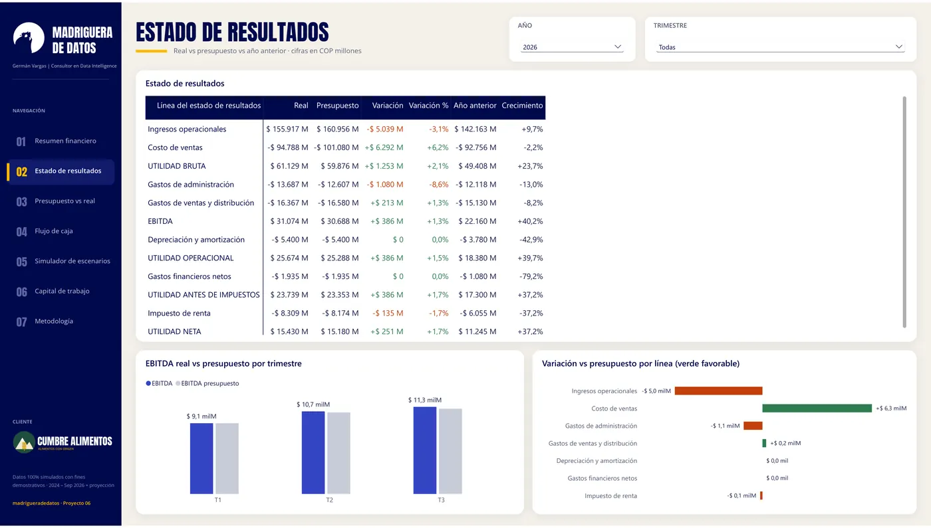Open the Año dropdown showing 2026
Viewport: 931px width, 528px height.
pyautogui.click(x=572, y=47)
